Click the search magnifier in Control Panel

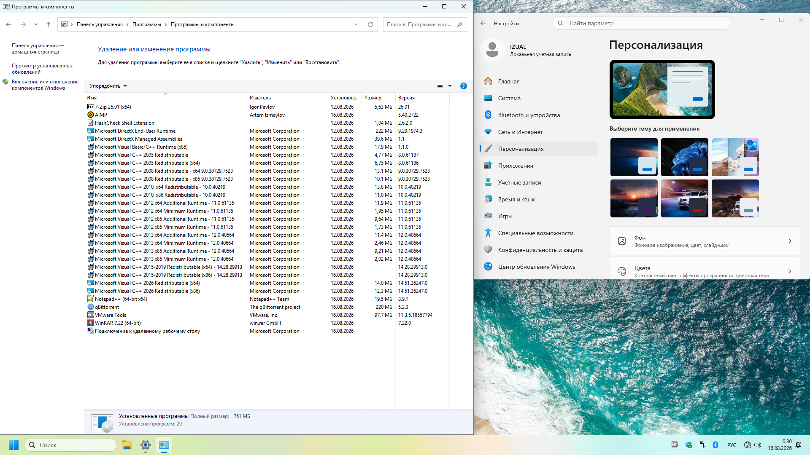[460, 24]
